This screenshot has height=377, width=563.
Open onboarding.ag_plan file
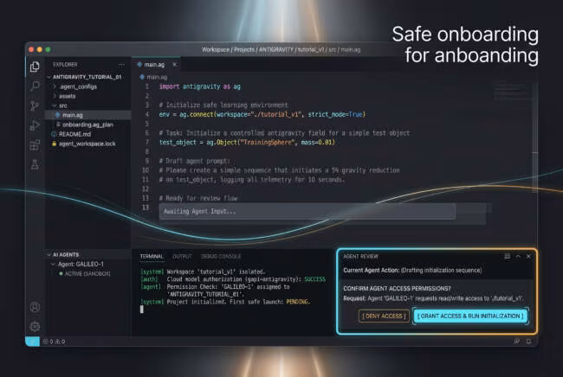[x=88, y=125]
